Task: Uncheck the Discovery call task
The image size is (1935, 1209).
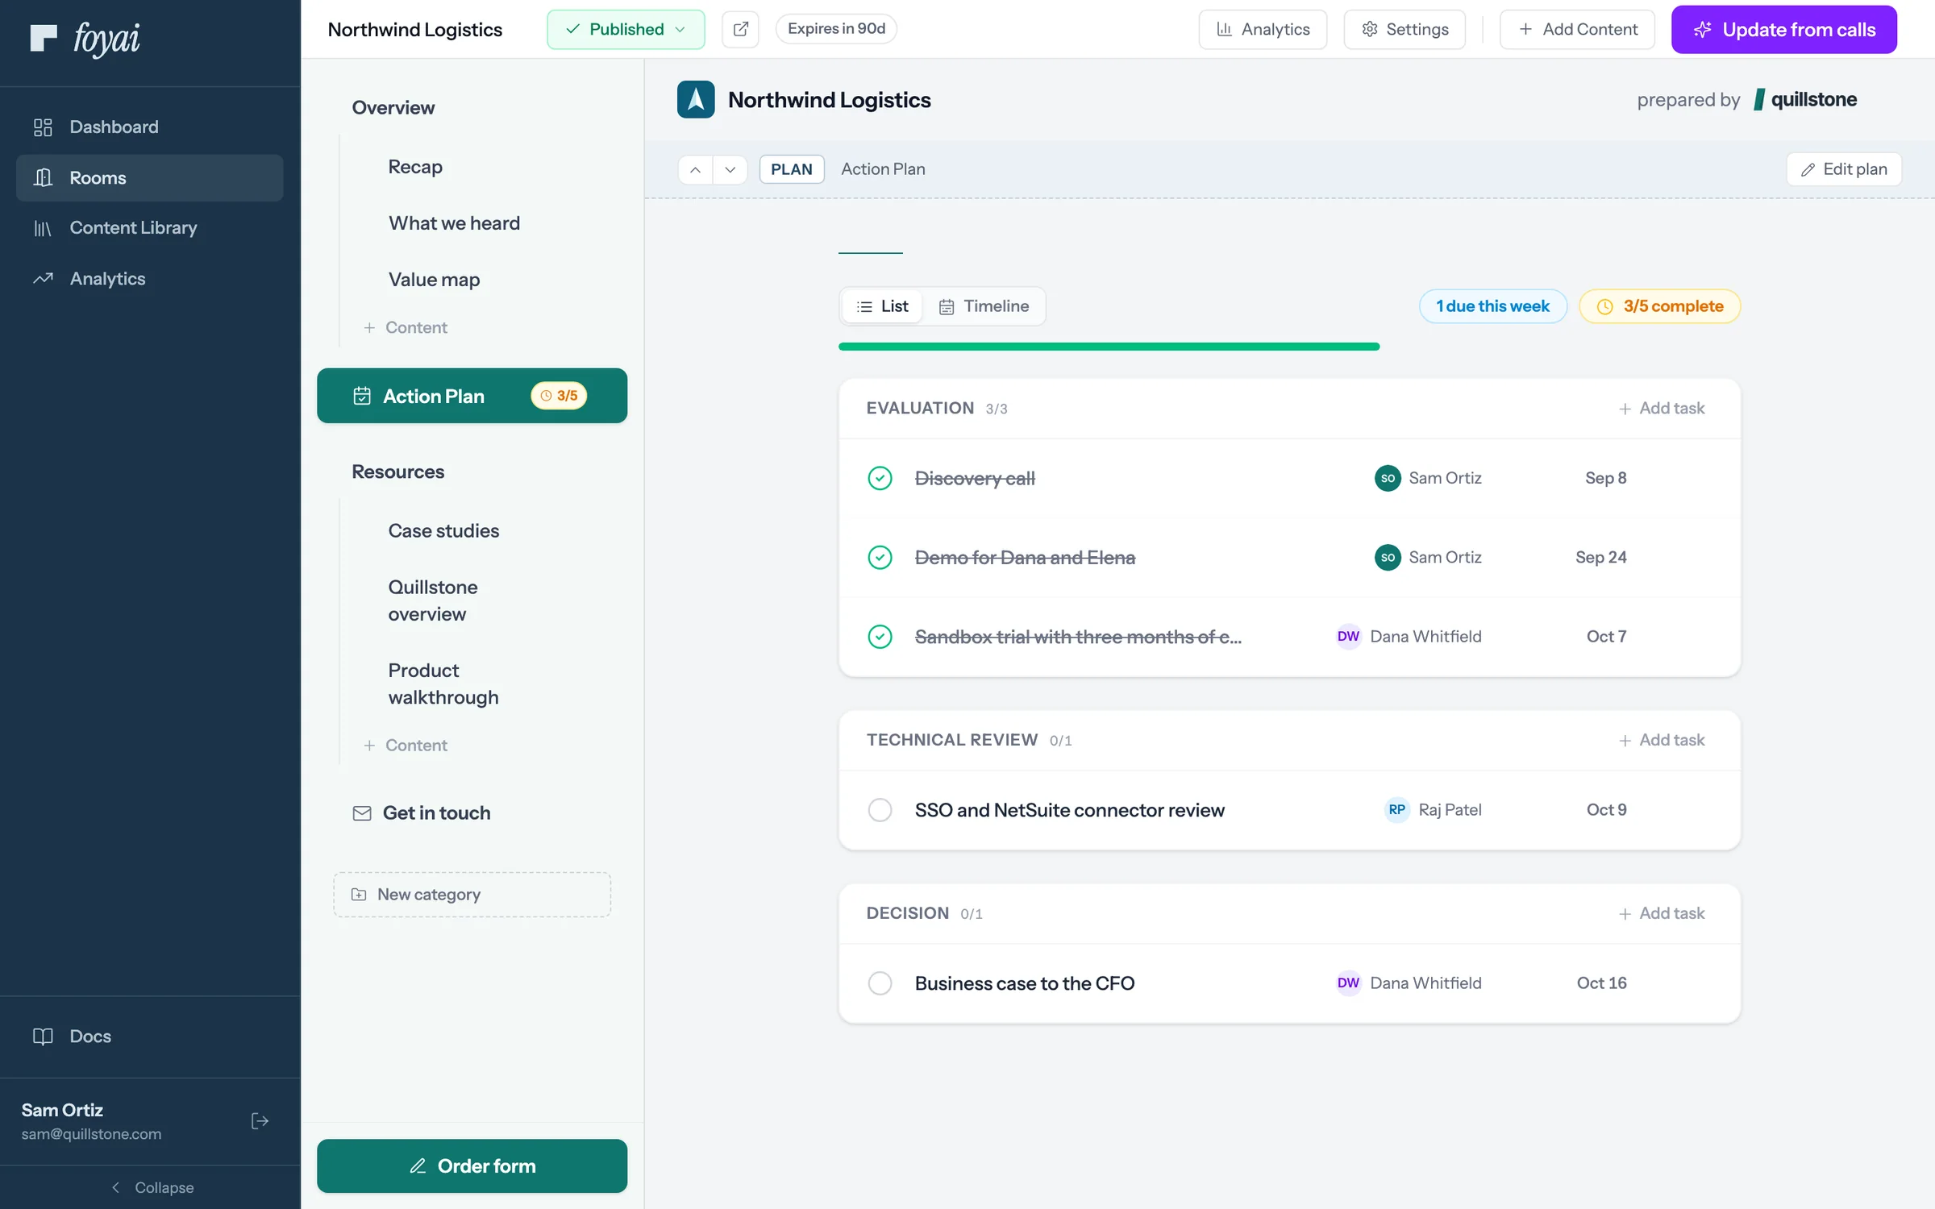Action: pos(880,478)
